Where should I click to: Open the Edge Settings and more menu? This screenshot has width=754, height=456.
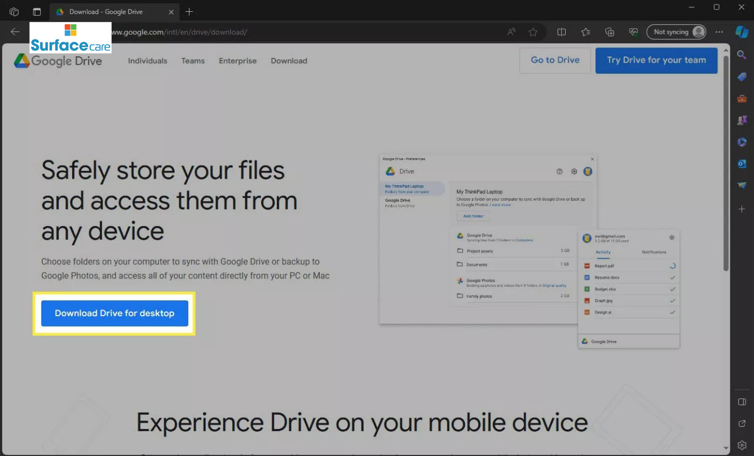tap(719, 32)
